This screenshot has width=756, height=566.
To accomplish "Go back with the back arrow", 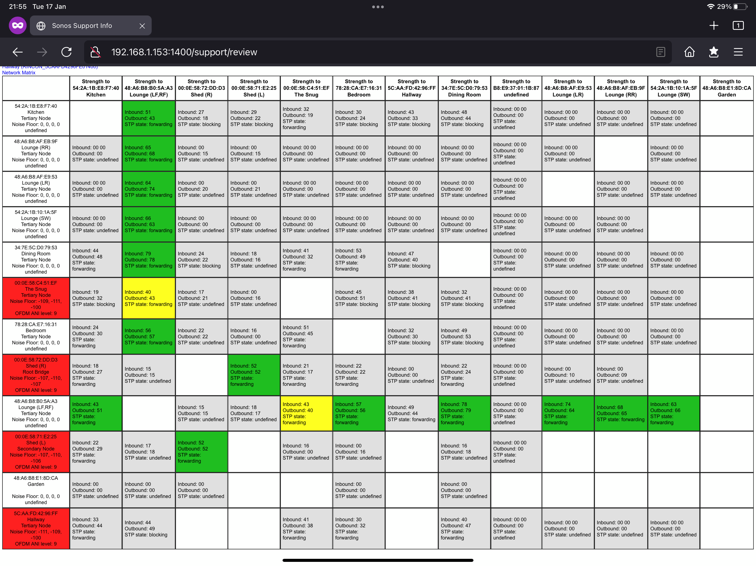I will coord(17,52).
